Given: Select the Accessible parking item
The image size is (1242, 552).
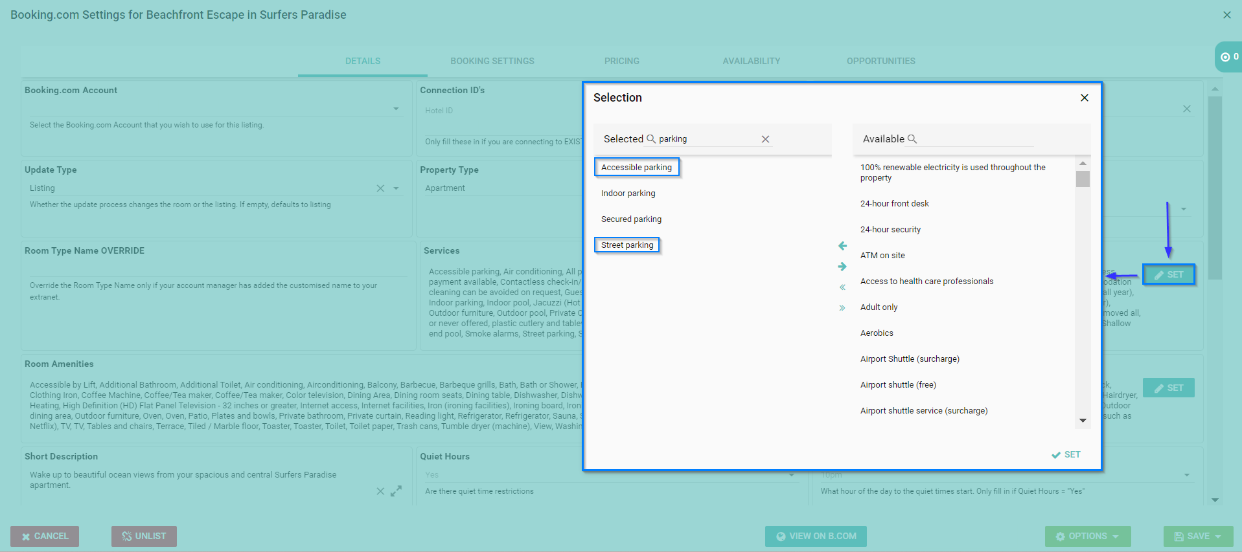Looking at the screenshot, I should coord(636,168).
